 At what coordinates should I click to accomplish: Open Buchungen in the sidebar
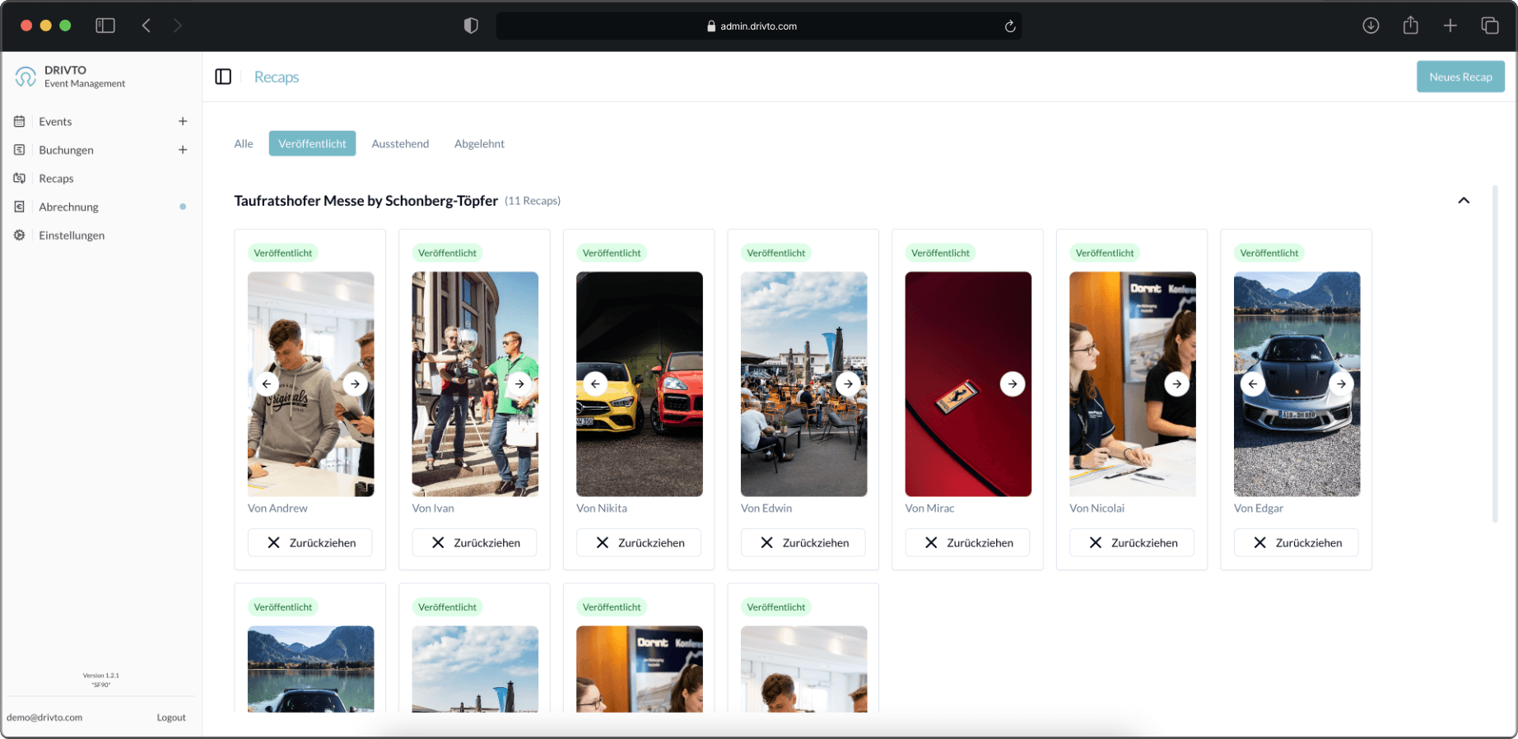(66, 150)
